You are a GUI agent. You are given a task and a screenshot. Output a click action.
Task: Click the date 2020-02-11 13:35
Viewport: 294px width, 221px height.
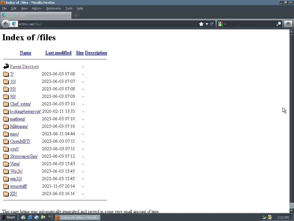[59, 111]
